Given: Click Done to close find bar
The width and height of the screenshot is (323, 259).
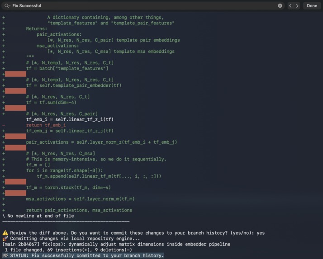Looking at the screenshot, I should [312, 6].
